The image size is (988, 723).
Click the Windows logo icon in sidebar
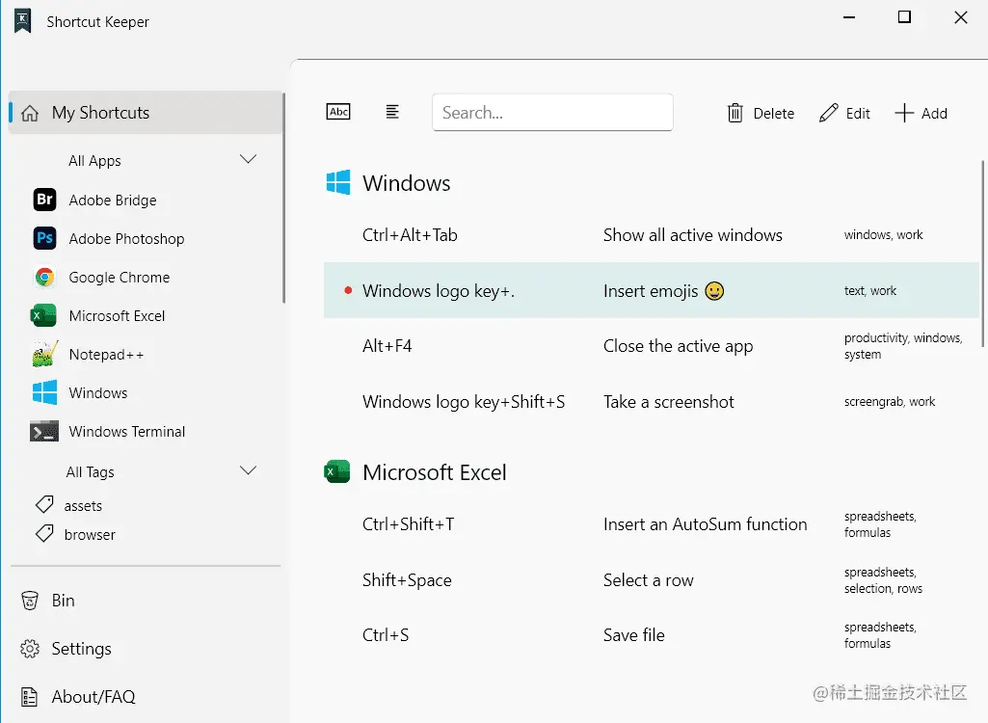point(44,392)
